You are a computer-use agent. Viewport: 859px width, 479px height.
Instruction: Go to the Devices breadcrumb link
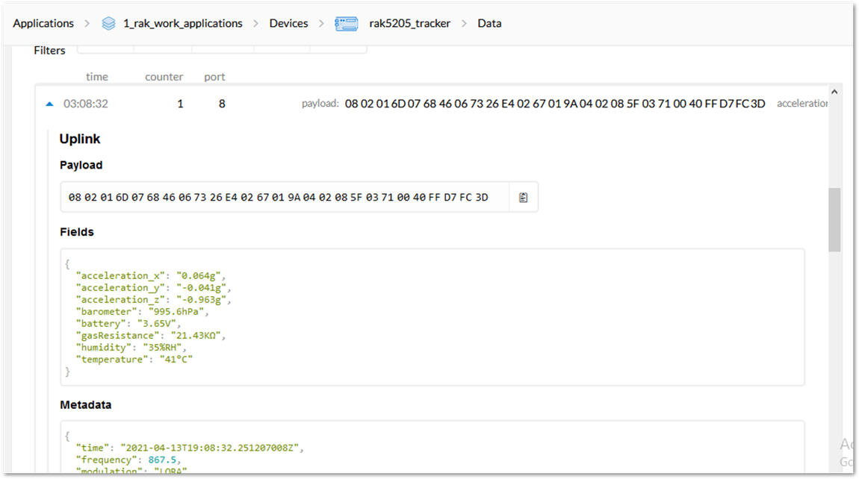(x=289, y=24)
